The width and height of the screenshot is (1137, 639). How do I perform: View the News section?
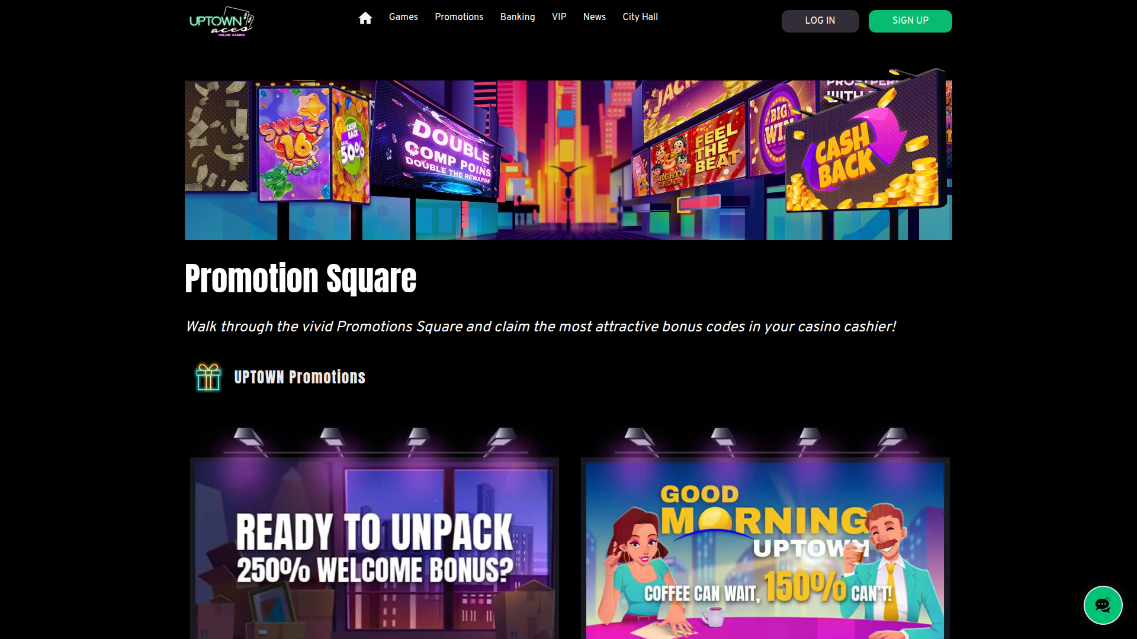pos(594,17)
